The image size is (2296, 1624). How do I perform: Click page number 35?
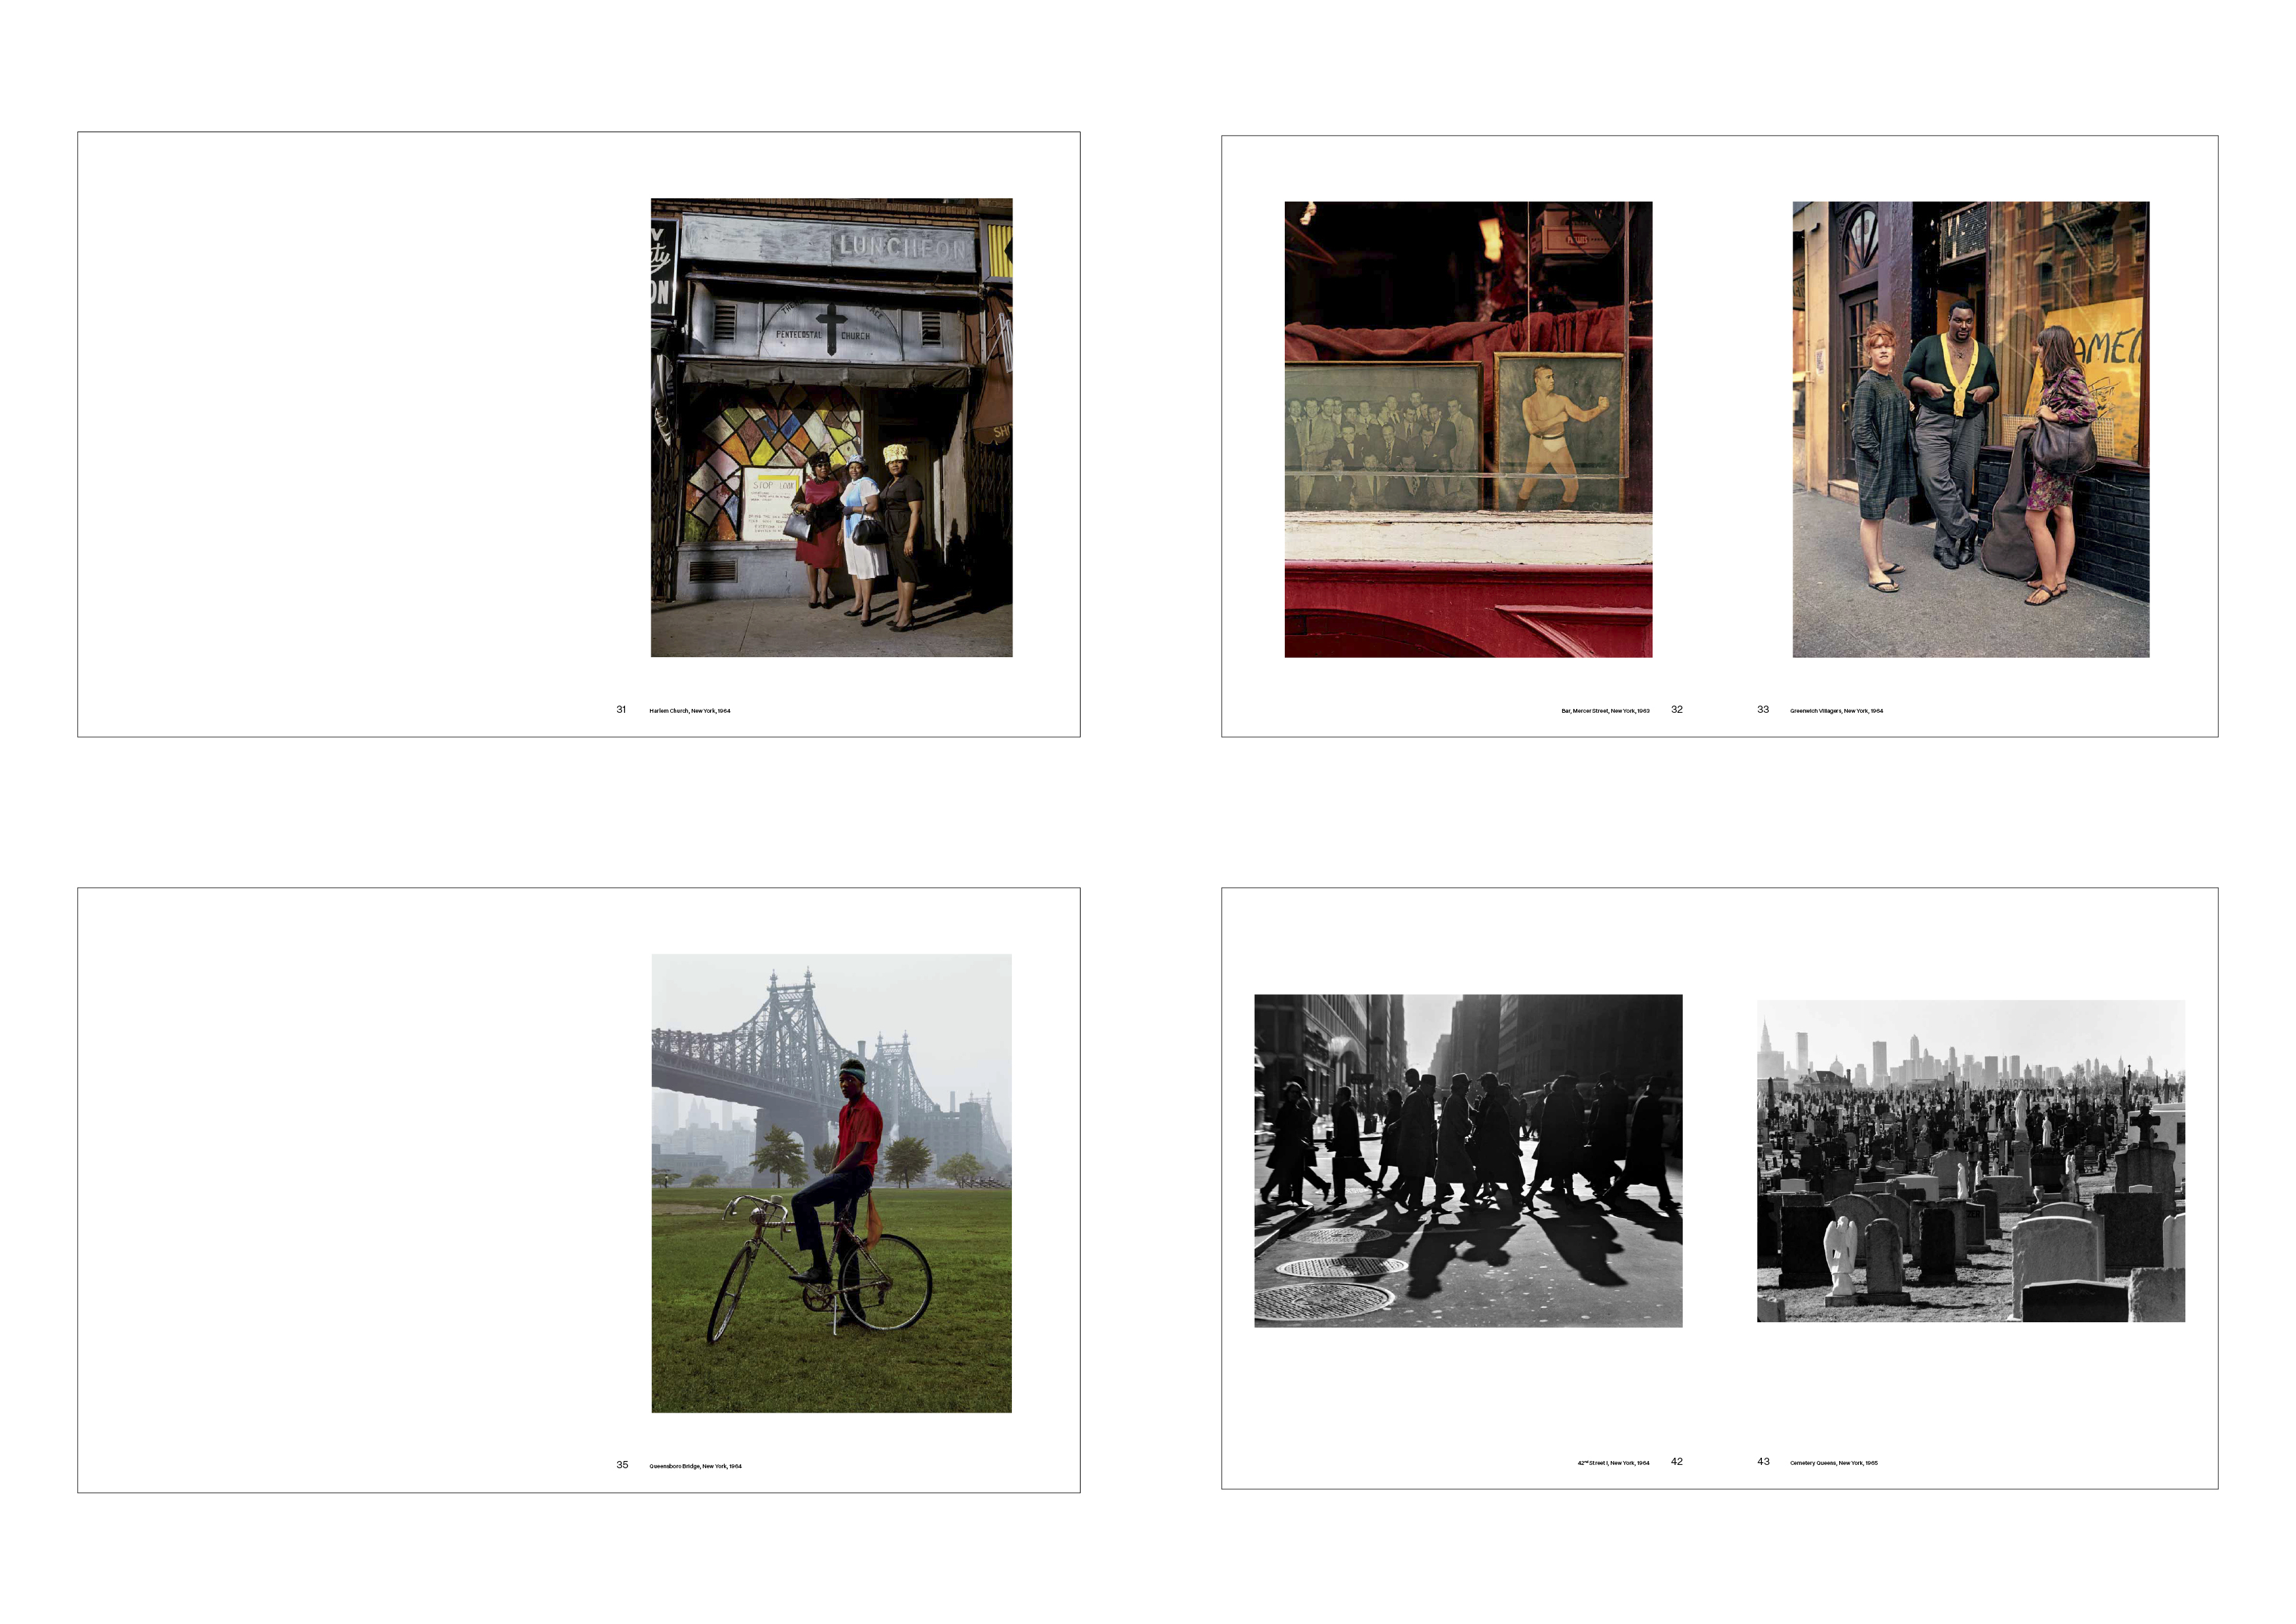tap(622, 1465)
